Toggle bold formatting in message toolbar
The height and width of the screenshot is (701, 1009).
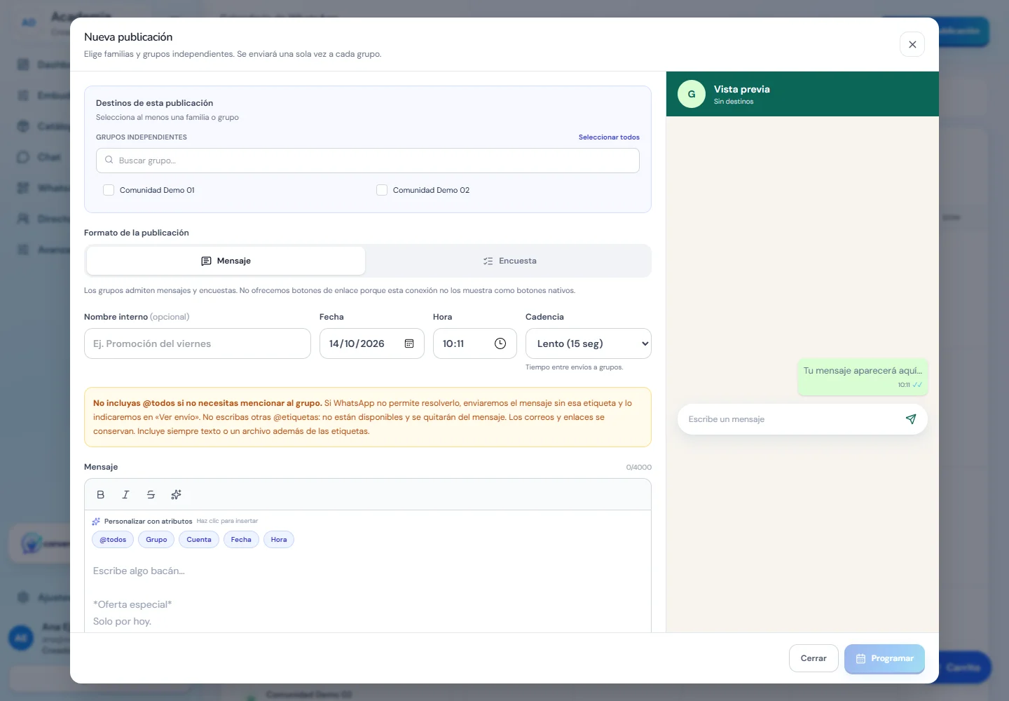coord(101,495)
